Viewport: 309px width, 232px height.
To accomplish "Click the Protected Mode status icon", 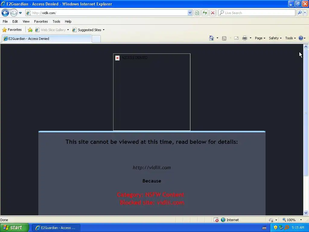I will click(x=271, y=220).
